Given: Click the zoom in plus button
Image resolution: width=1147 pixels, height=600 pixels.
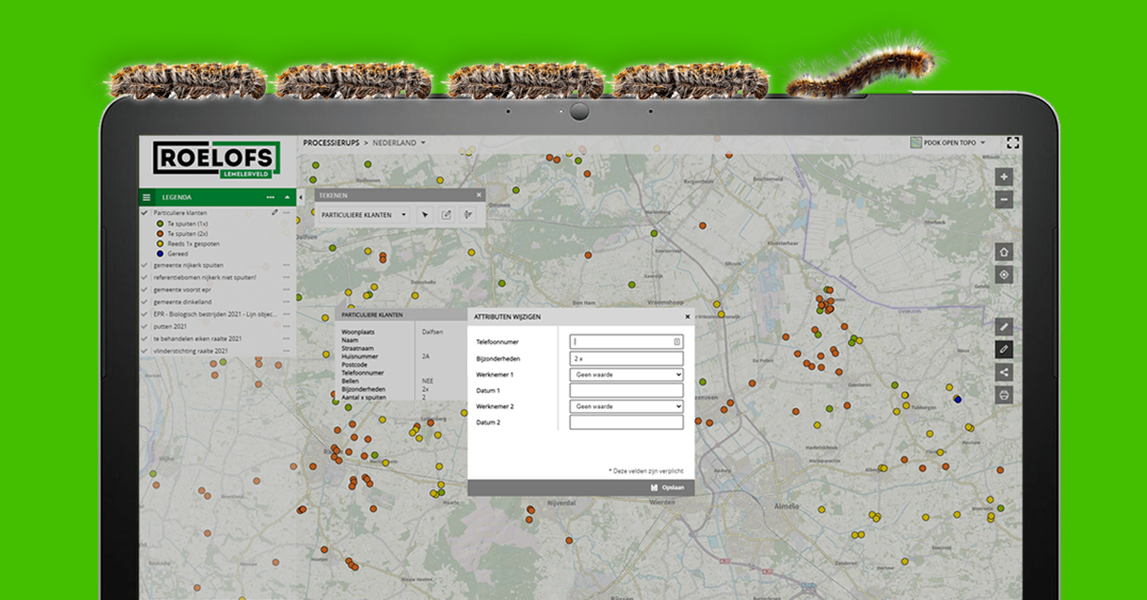Looking at the screenshot, I should click(1004, 177).
